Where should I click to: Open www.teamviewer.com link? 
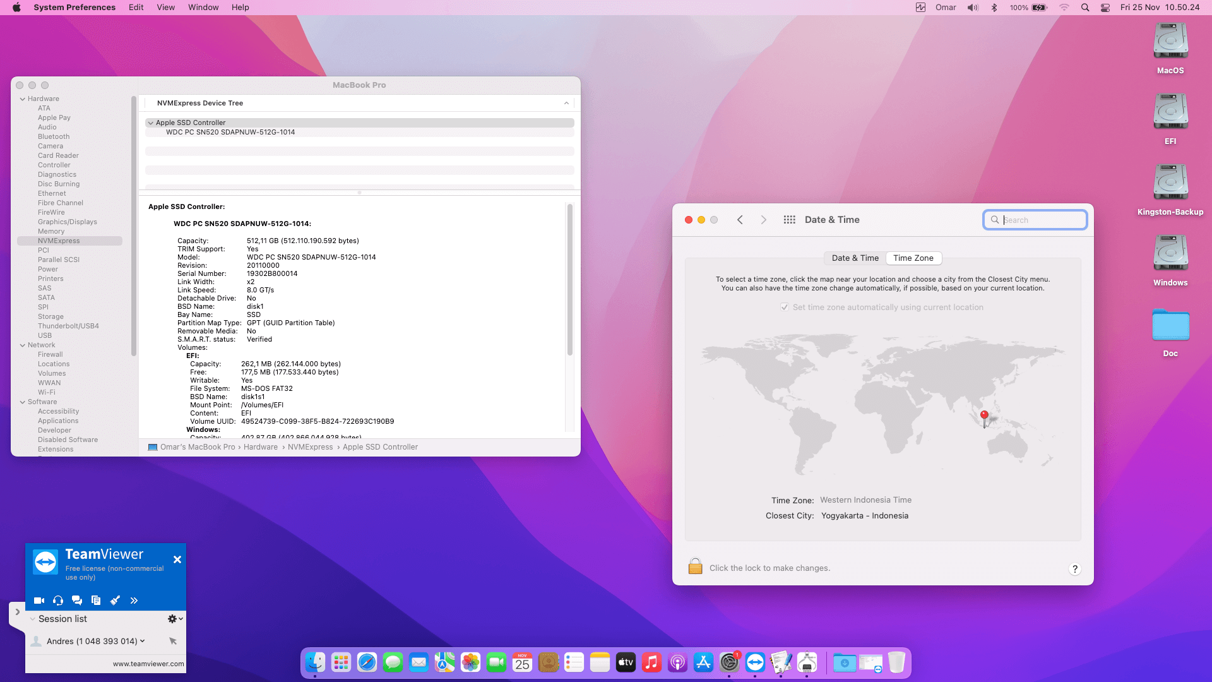coord(148,664)
